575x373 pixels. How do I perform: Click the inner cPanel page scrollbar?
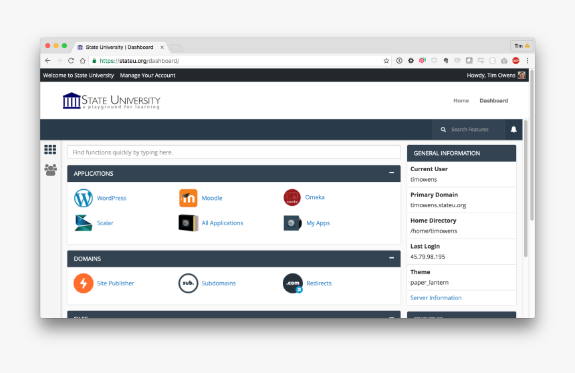[x=526, y=189]
